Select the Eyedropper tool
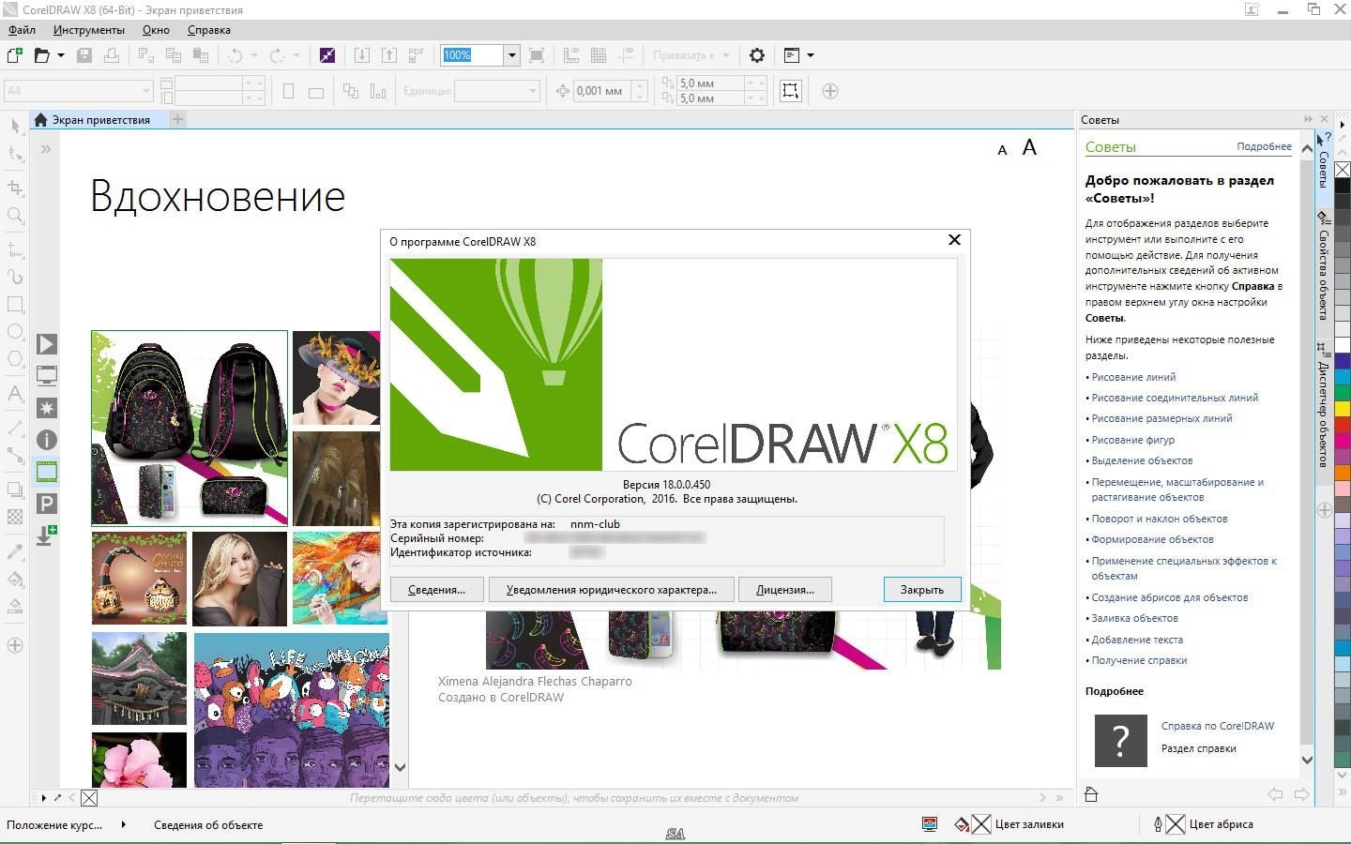The image size is (1351, 844). click(x=15, y=550)
